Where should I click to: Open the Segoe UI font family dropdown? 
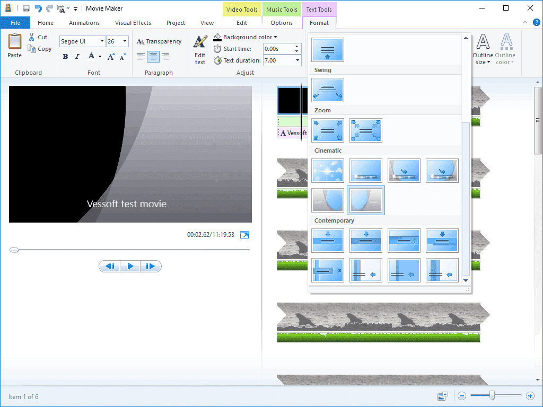[x=102, y=41]
